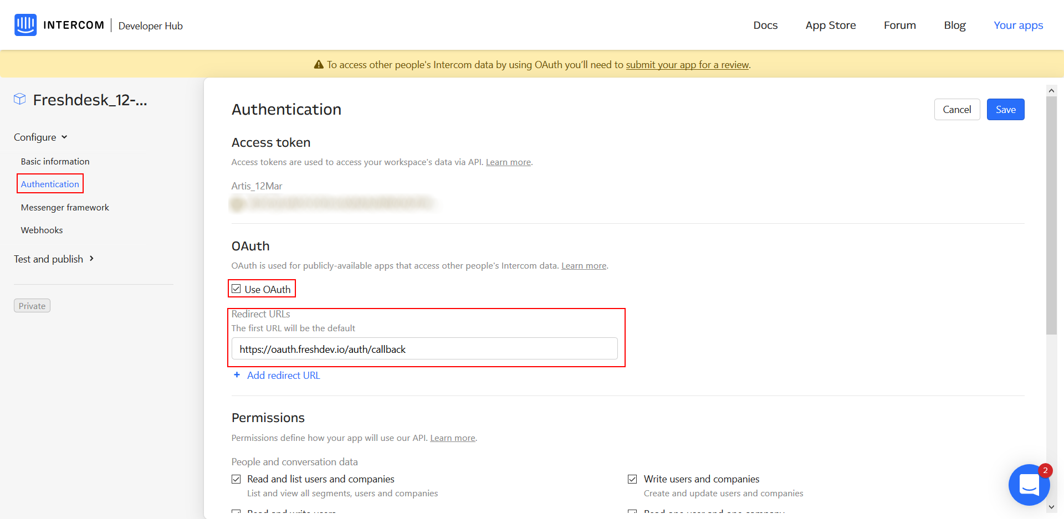
Task: Click the Freshdesk_12 app title
Action: coord(90,100)
